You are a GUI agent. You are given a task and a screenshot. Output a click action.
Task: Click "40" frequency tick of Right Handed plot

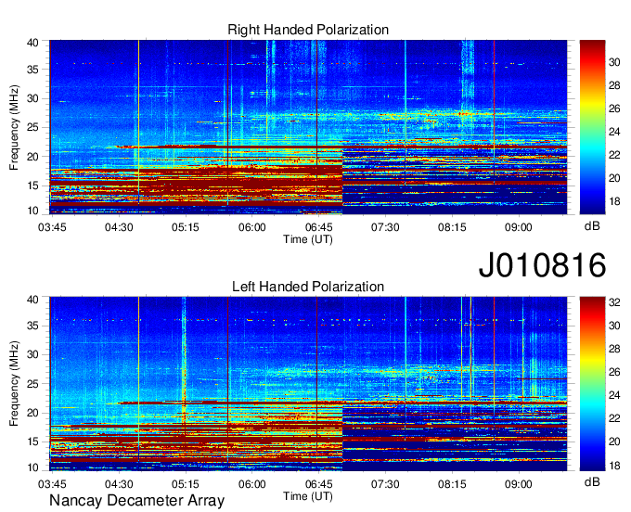[32, 43]
